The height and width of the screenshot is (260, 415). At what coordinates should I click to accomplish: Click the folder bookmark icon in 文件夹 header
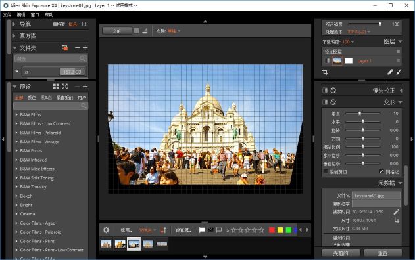coord(64,48)
